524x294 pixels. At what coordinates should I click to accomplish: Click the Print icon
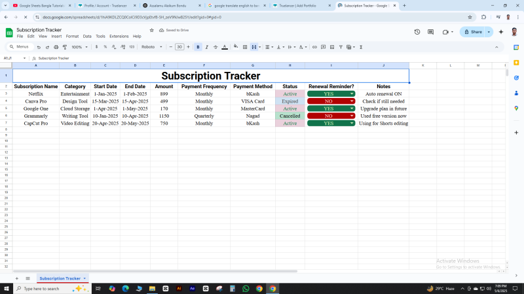56,47
